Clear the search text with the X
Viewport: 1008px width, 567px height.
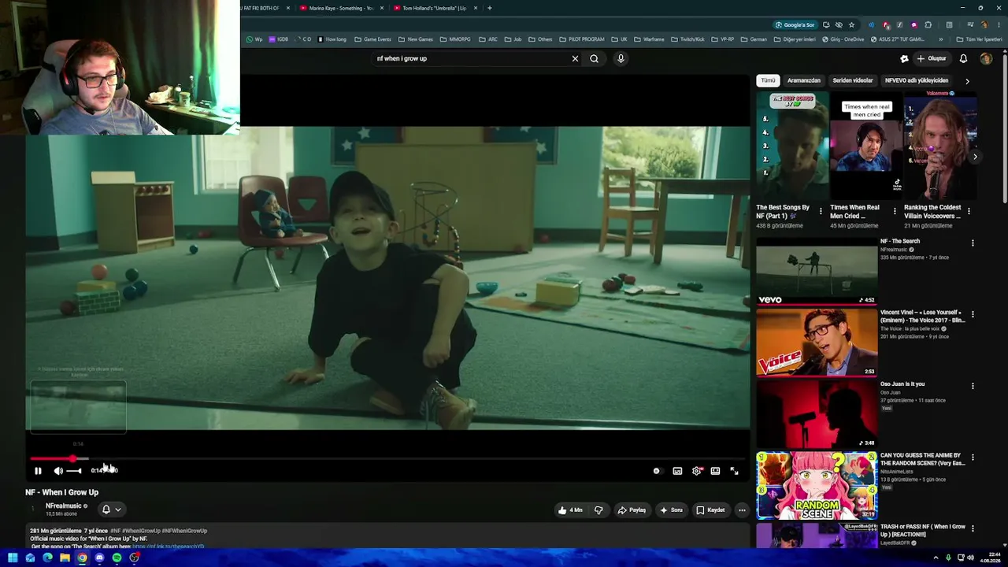point(575,58)
